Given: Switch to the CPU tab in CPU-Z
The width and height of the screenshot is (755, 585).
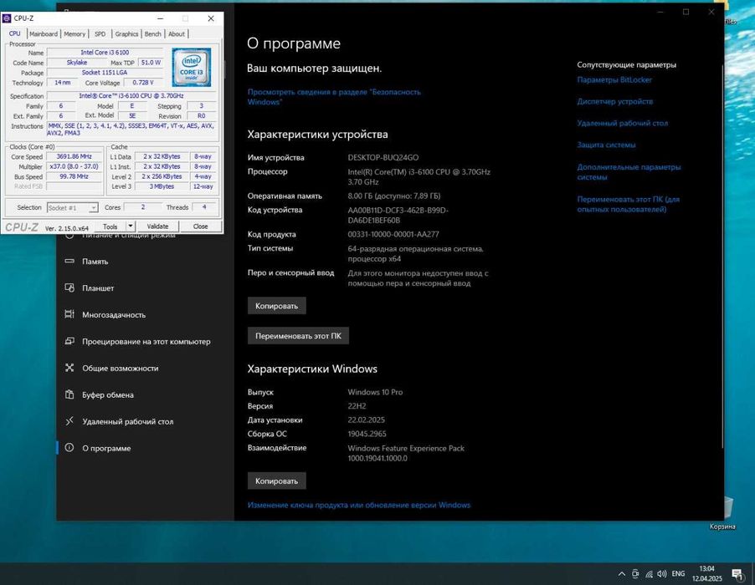Looking at the screenshot, I should [15, 33].
